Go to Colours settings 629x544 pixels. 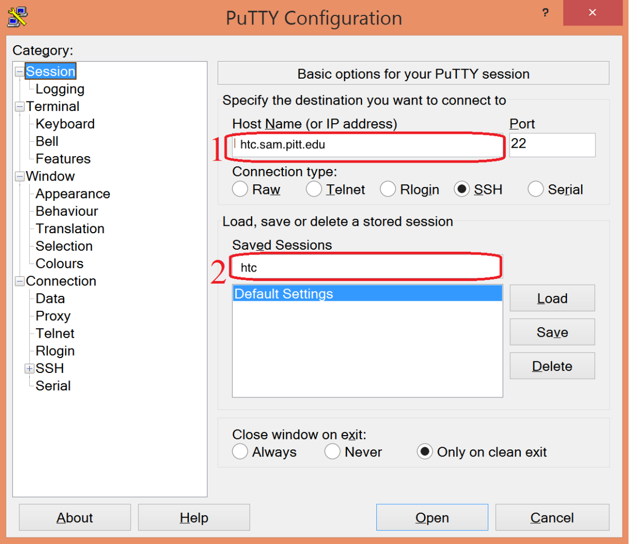pyautogui.click(x=59, y=263)
